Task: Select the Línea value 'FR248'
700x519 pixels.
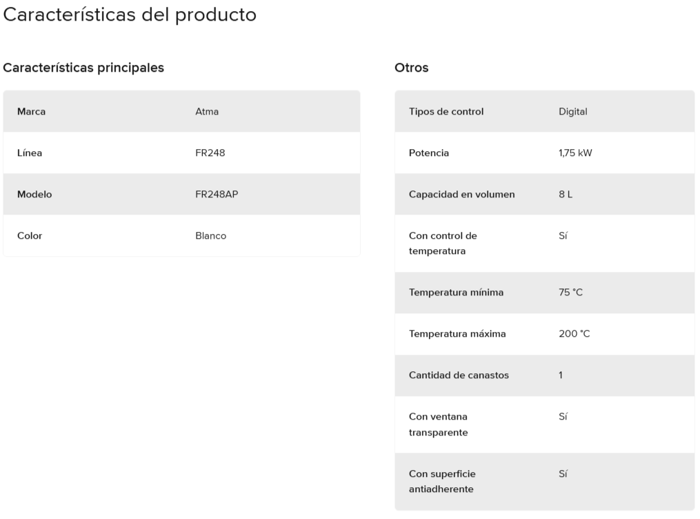Action: [x=210, y=153]
